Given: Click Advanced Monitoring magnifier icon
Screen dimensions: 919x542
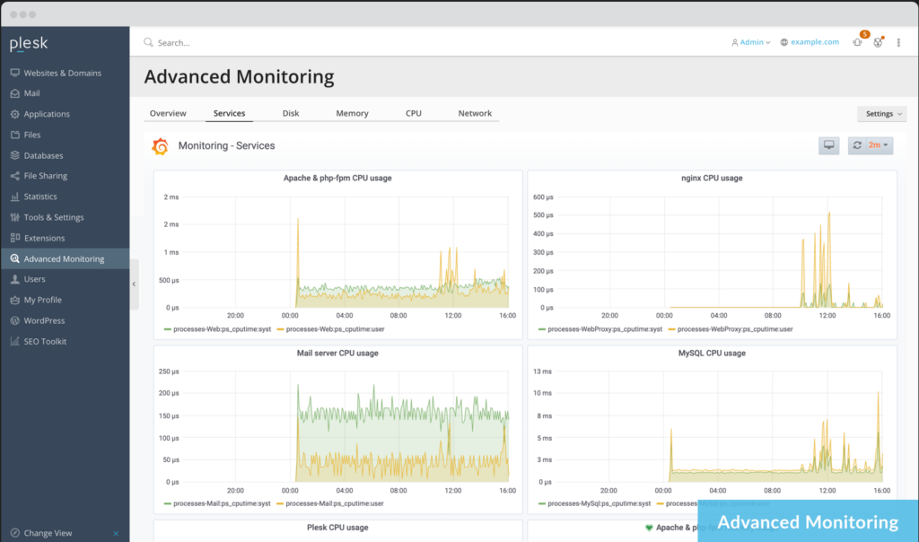Looking at the screenshot, I should coord(14,258).
